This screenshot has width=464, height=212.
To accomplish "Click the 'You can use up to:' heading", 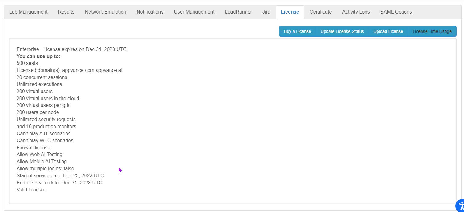I will click(x=38, y=57).
